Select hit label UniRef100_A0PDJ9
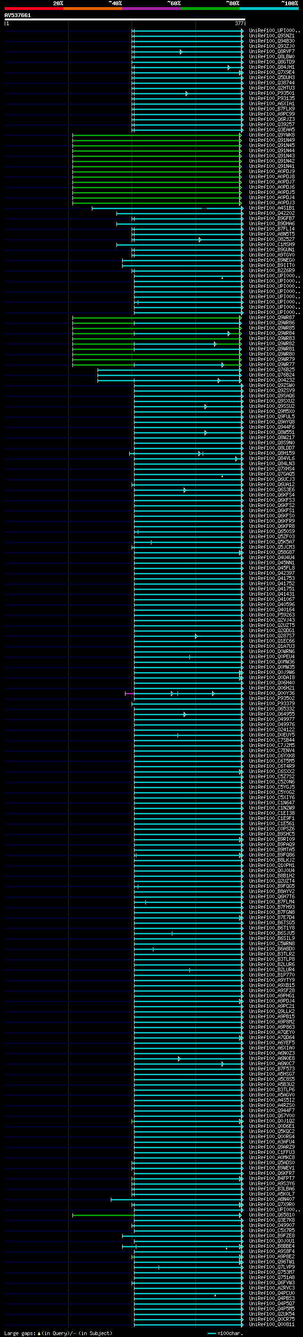This screenshot has height=1337, width=303. click(x=272, y=172)
